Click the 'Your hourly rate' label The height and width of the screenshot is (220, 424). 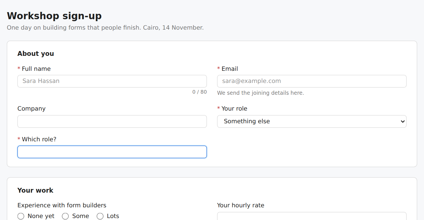pos(241,205)
